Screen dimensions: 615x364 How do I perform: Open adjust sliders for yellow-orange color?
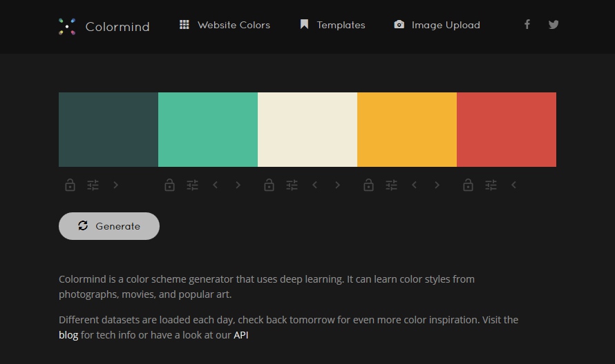click(x=391, y=185)
